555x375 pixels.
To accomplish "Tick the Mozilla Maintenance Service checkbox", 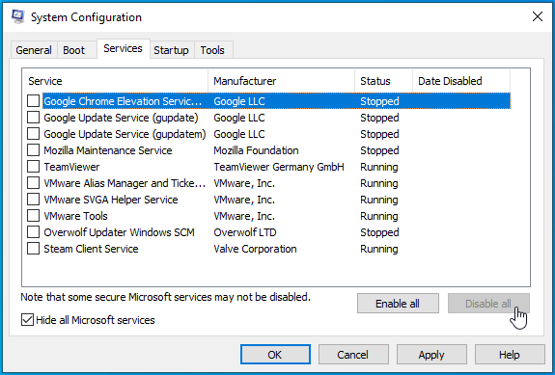I will coord(33,150).
